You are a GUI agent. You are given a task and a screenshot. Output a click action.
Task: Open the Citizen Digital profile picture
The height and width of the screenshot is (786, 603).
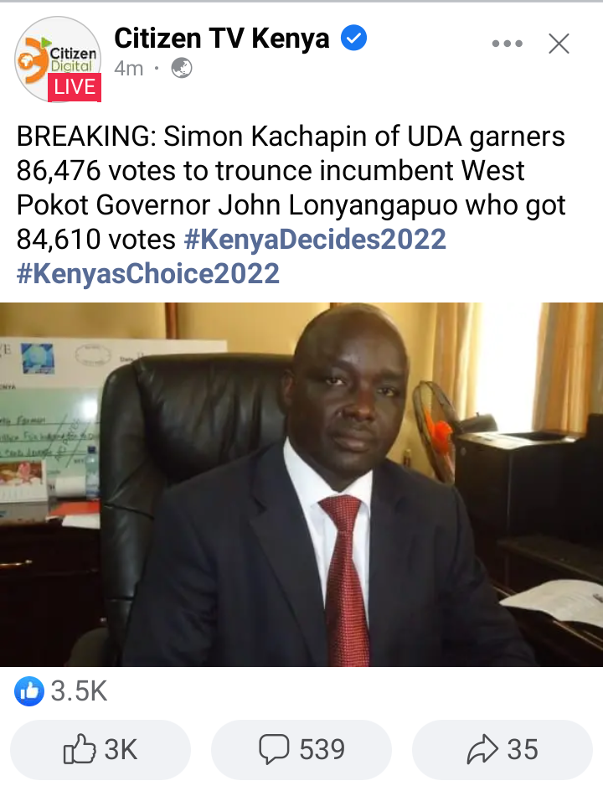58,59
